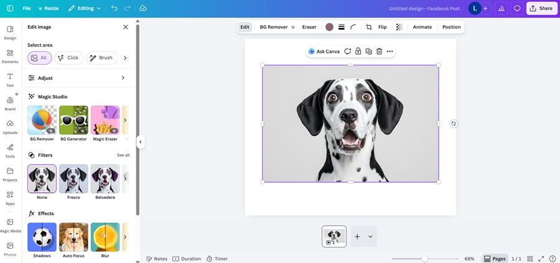Click Eraser in the top toolbar
Screen dimensions: 560x263
point(309,27)
